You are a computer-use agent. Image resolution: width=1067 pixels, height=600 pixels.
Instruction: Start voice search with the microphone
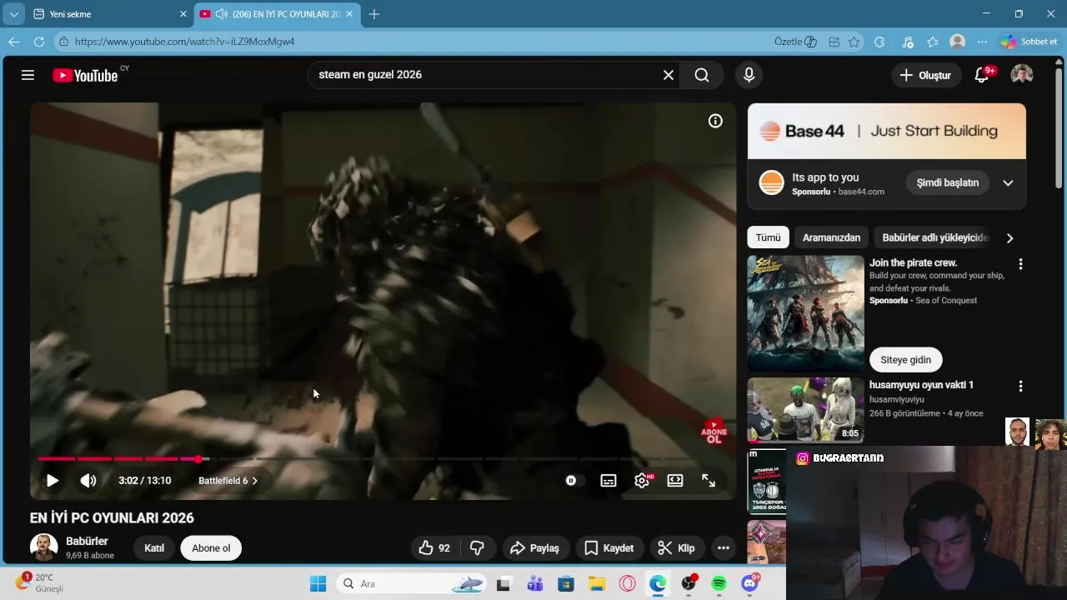click(x=749, y=75)
